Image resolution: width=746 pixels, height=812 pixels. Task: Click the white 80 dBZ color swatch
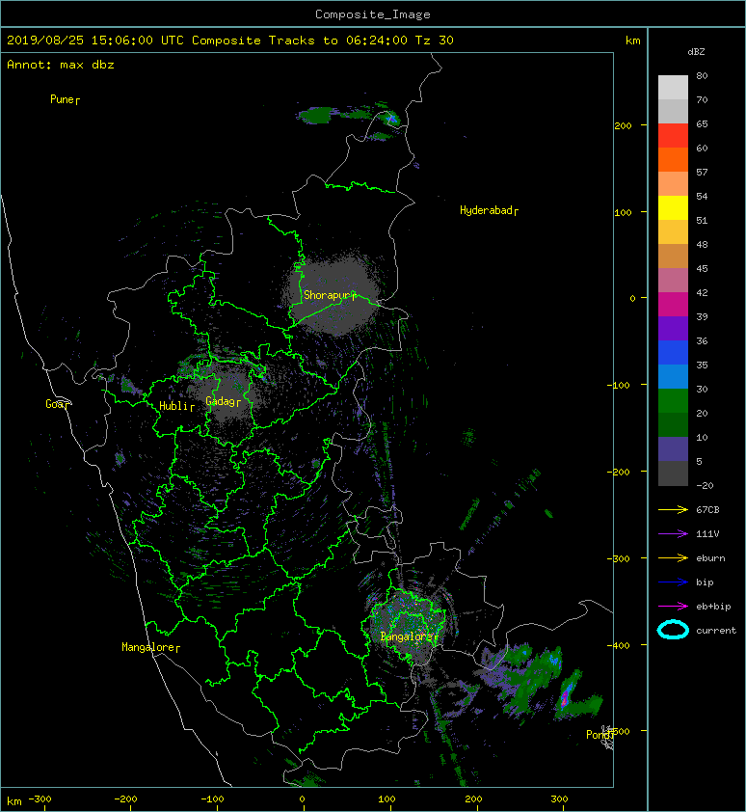(x=673, y=88)
